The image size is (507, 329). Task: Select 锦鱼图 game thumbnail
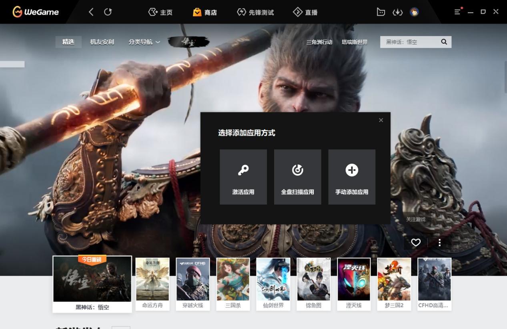(314, 284)
